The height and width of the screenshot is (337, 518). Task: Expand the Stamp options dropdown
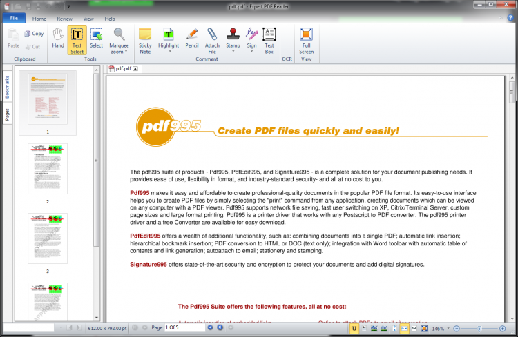click(233, 52)
